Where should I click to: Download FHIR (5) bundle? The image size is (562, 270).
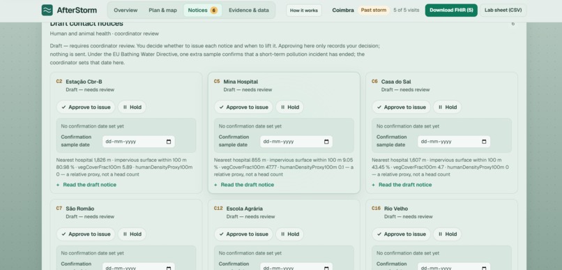(451, 10)
